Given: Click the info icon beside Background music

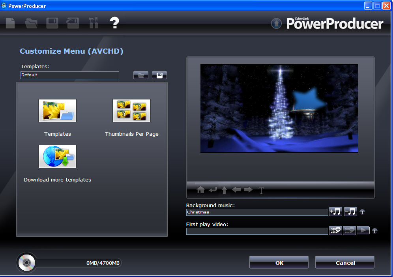Looking at the screenshot, I should pos(362,212).
